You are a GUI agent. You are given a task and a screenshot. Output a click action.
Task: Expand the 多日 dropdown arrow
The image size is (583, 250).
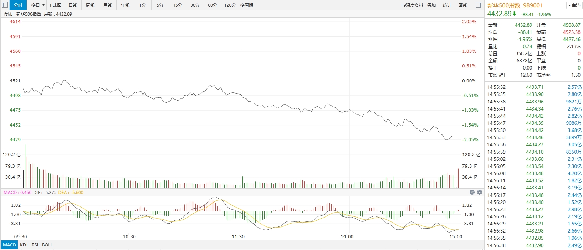(44, 5)
